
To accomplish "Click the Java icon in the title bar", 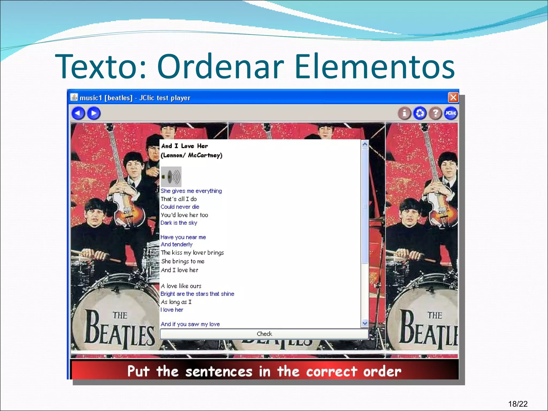I will click(74, 97).
